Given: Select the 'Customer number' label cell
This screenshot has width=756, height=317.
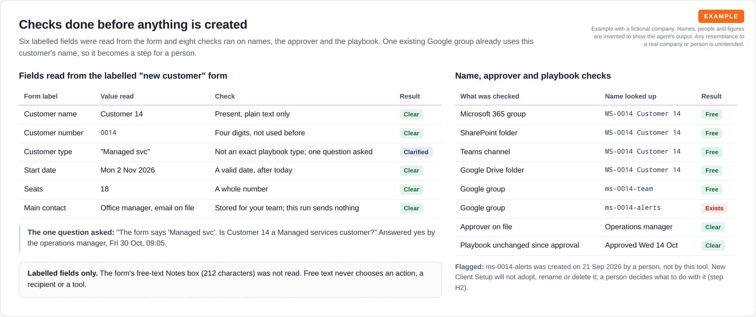Looking at the screenshot, I should click(53, 133).
